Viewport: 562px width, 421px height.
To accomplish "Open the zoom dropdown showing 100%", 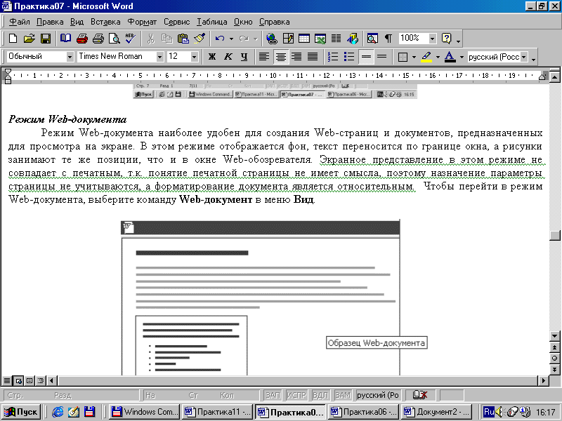I will point(433,39).
